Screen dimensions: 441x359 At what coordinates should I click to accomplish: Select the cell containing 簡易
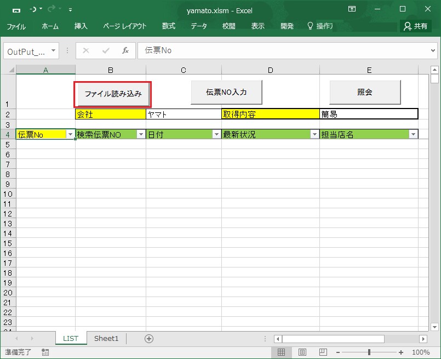click(369, 114)
